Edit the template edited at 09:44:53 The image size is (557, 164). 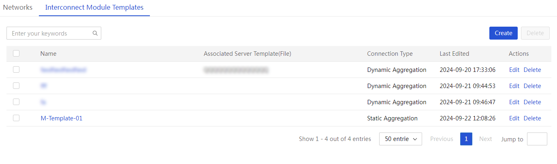click(514, 86)
